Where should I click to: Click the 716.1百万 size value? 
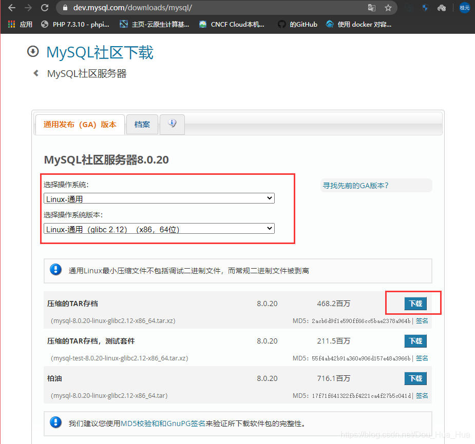coord(334,379)
